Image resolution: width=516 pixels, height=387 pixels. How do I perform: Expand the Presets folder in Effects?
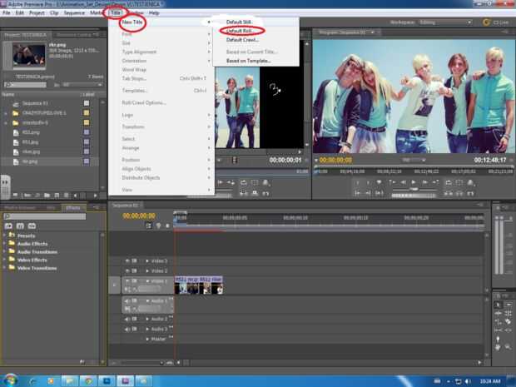click(x=5, y=236)
